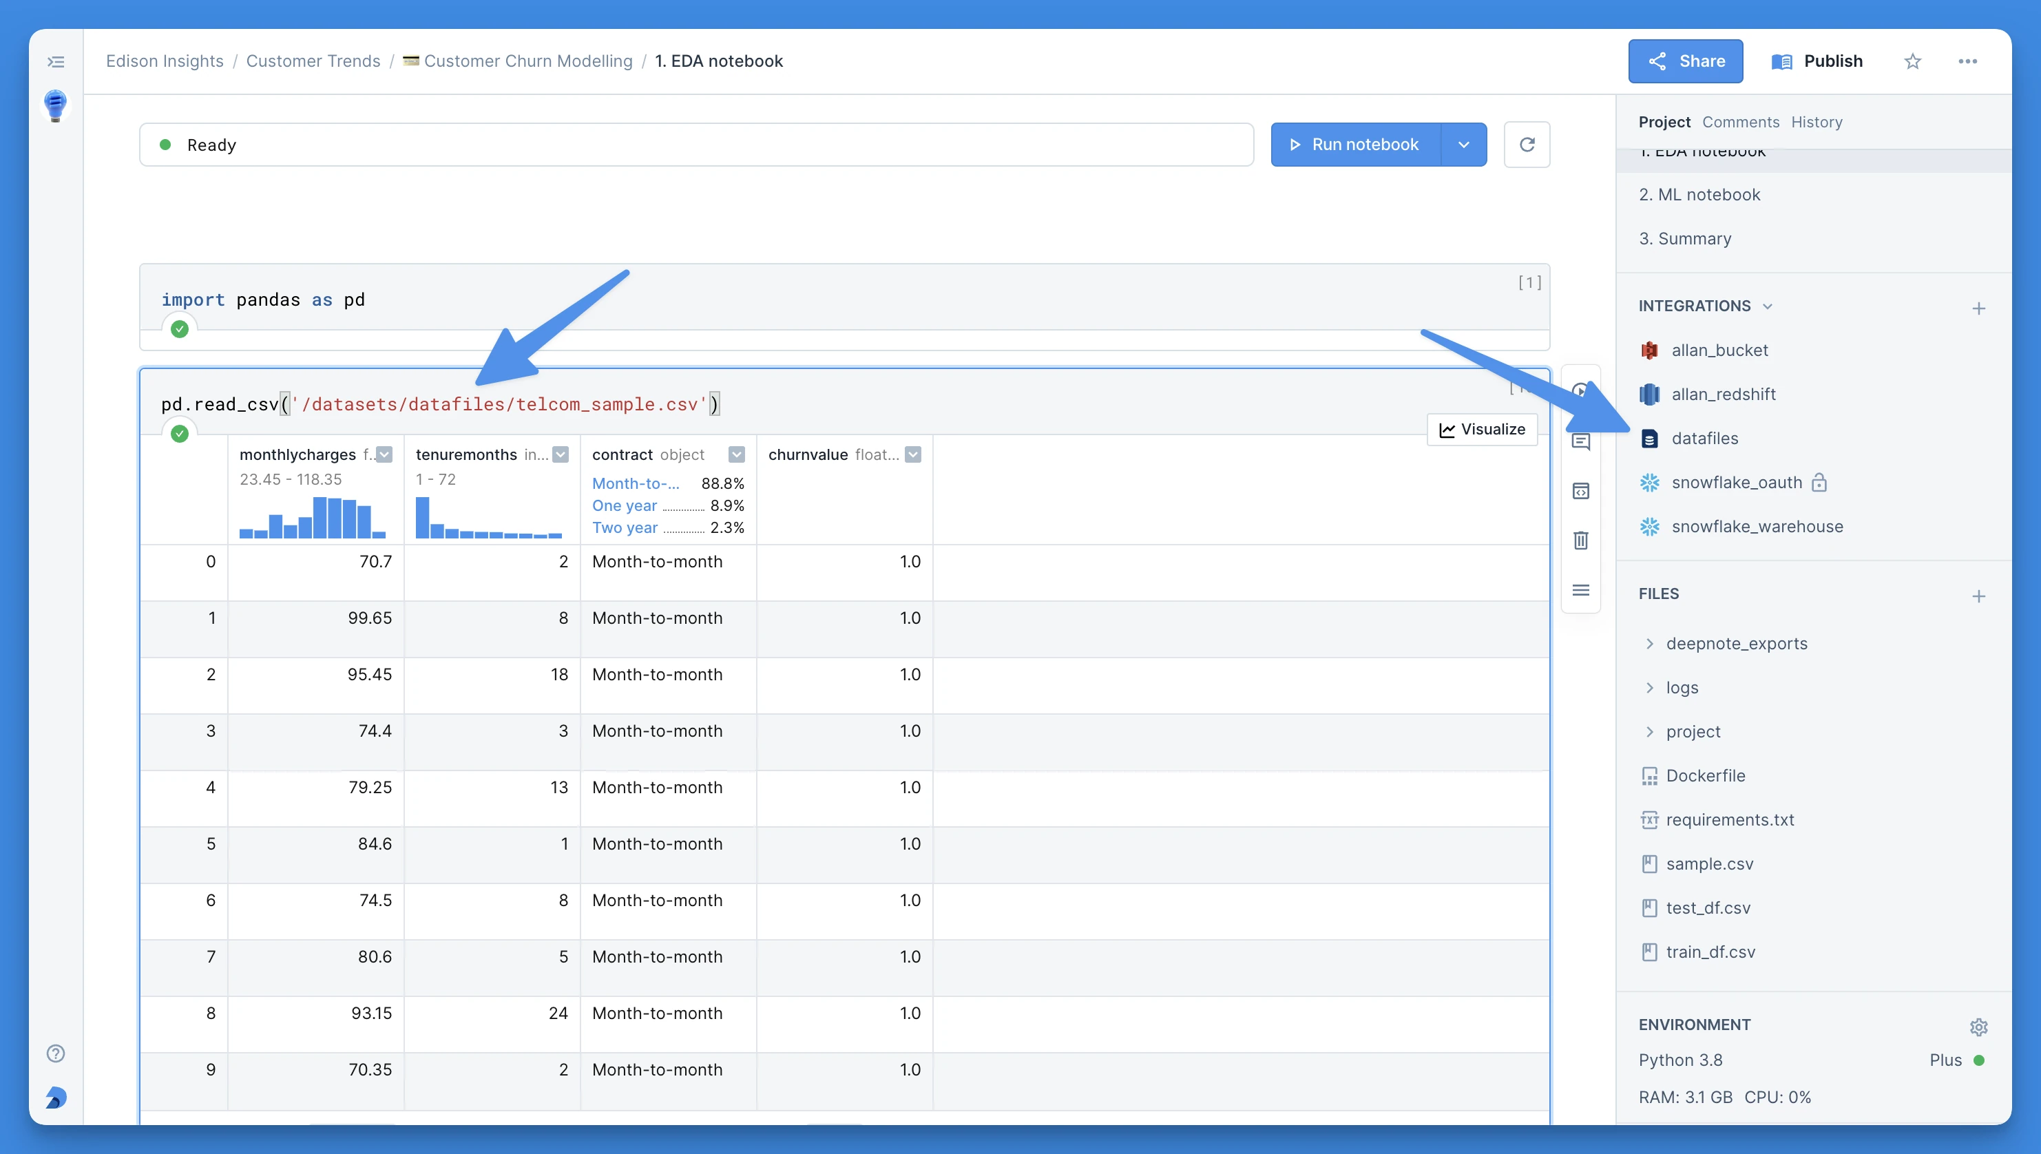Image resolution: width=2041 pixels, height=1154 pixels.
Task: Click the Python 3.8 environment label
Action: pos(1680,1060)
